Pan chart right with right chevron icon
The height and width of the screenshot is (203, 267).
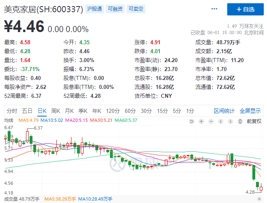230,121
